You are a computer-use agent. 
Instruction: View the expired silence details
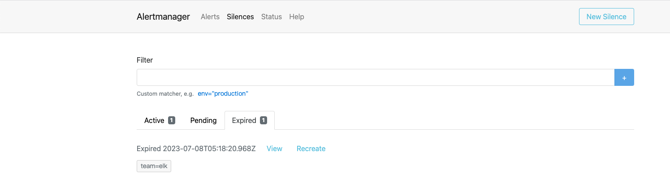274,148
